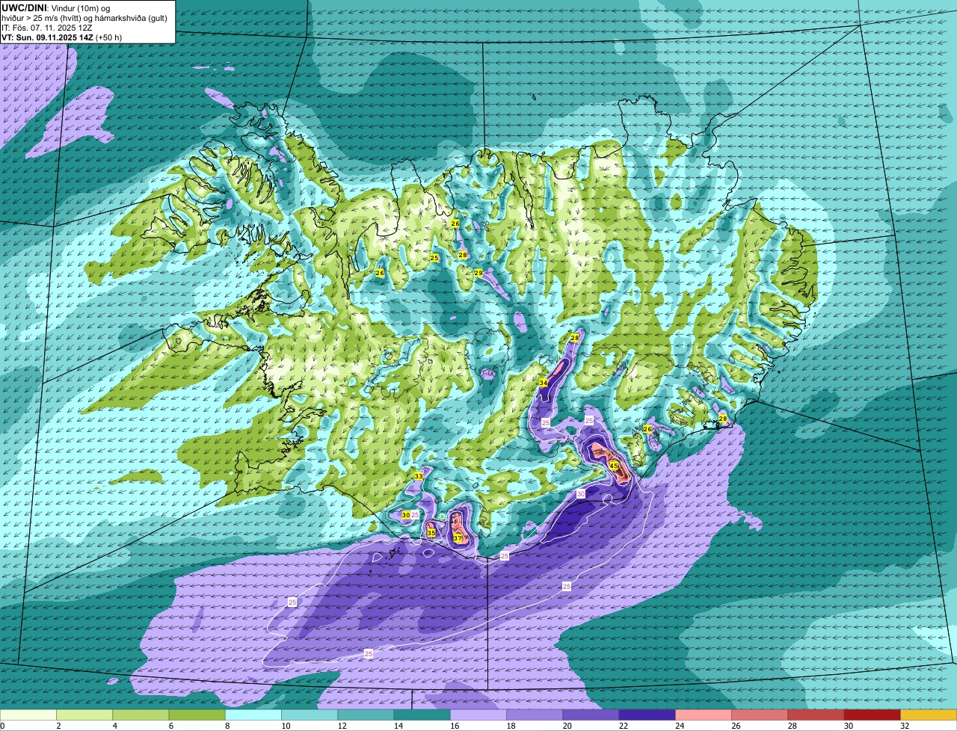
Task: Click the valid time 'VT: Sun. 09.11.2025 14Z (+50 h)'
Action: coord(62,37)
